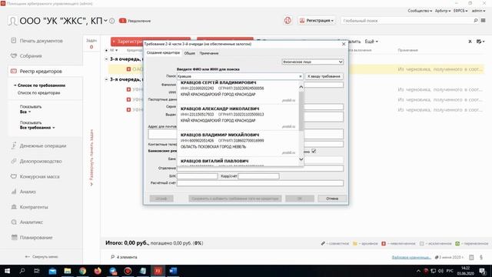492x277 pixels.
Task: Open Печать документов sidebar section
Action: coord(41,41)
